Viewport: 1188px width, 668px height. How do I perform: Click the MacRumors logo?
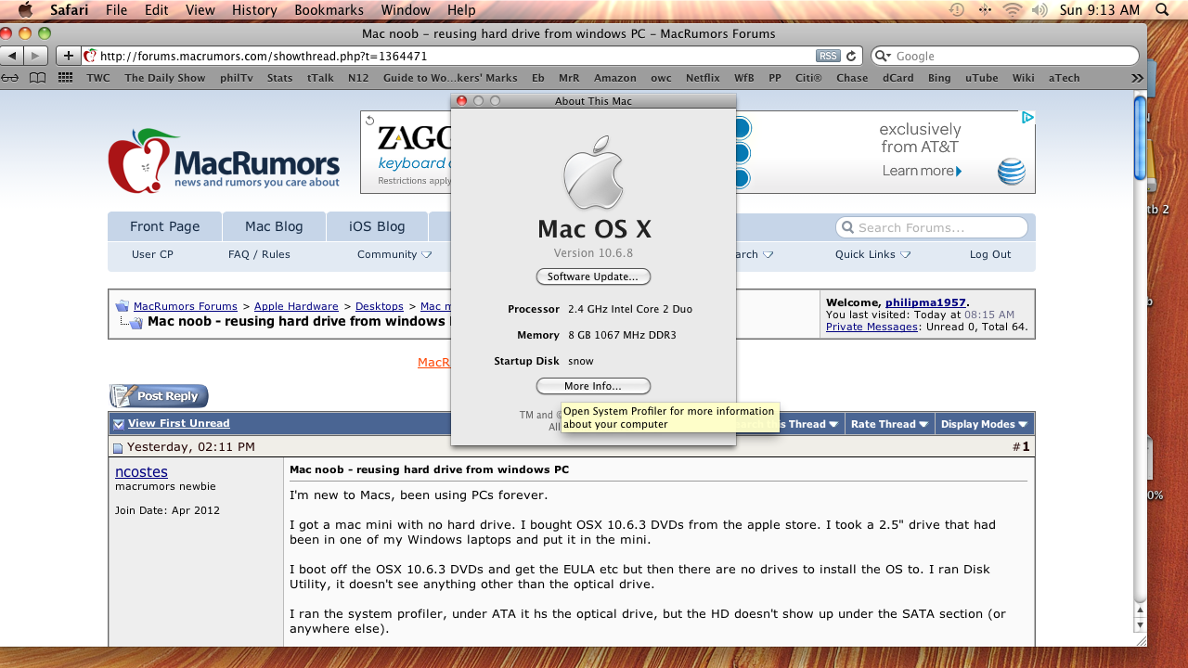click(x=224, y=160)
